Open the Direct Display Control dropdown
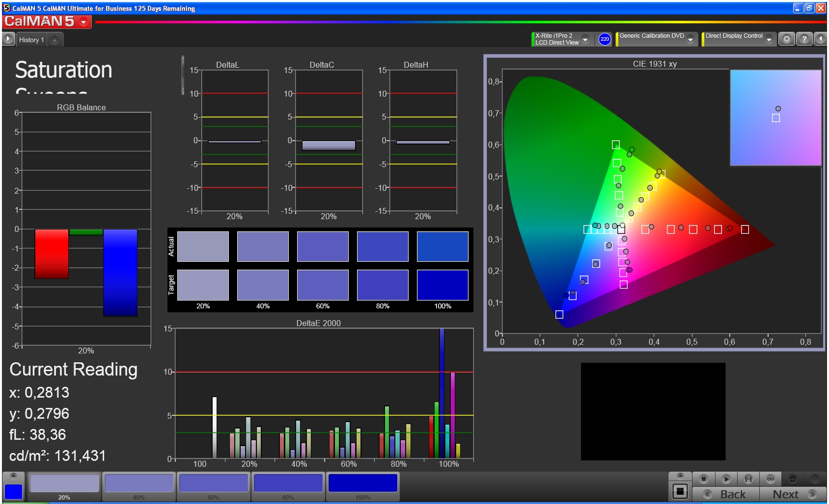The height and width of the screenshot is (504, 829). click(x=769, y=39)
